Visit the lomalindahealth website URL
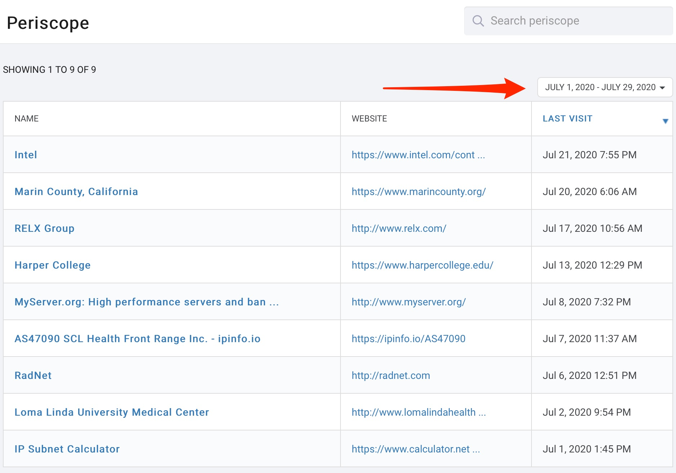 (419, 412)
